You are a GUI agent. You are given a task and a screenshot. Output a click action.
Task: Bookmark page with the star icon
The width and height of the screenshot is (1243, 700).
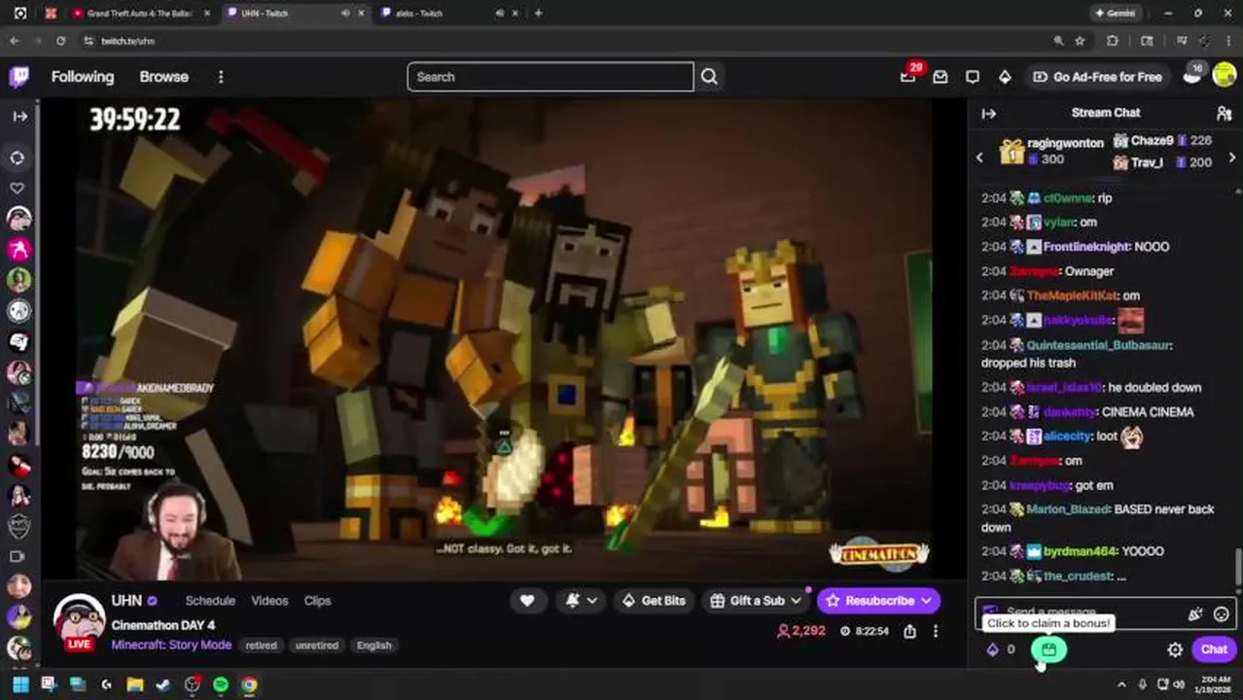tap(1080, 41)
